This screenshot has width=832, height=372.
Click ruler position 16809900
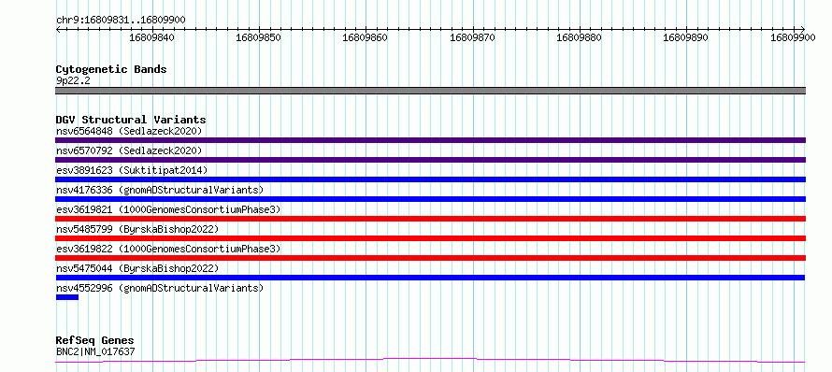[x=793, y=37]
